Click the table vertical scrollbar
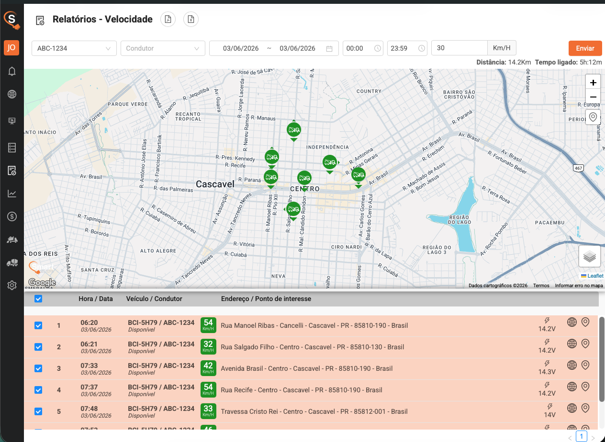This screenshot has width=605, height=442. 602,359
